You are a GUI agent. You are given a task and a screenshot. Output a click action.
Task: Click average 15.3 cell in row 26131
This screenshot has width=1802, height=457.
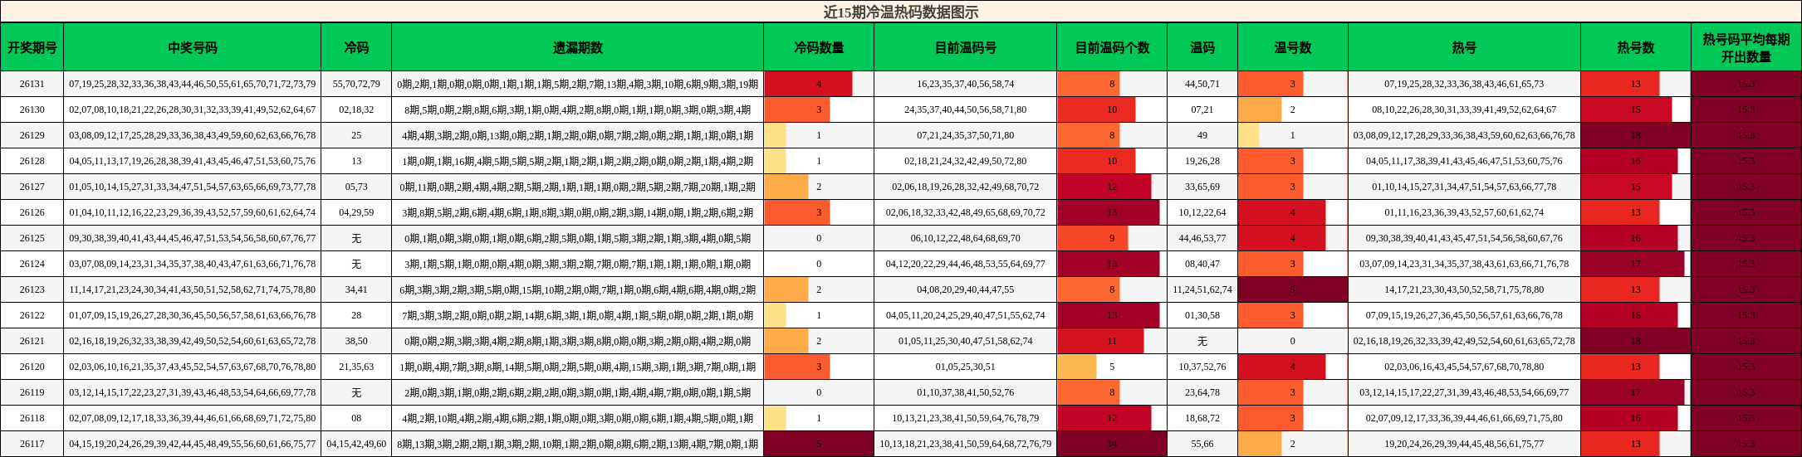pos(1746,84)
